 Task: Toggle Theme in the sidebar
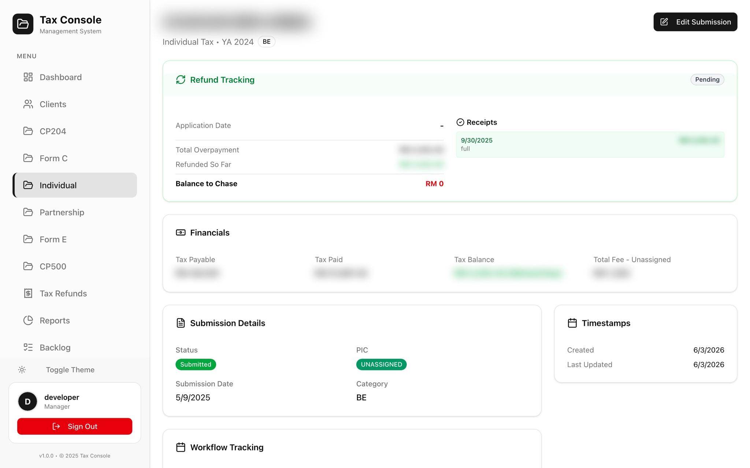point(70,370)
